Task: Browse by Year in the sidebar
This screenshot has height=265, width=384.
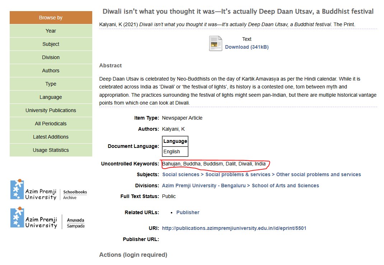Action: pyautogui.click(x=51, y=31)
